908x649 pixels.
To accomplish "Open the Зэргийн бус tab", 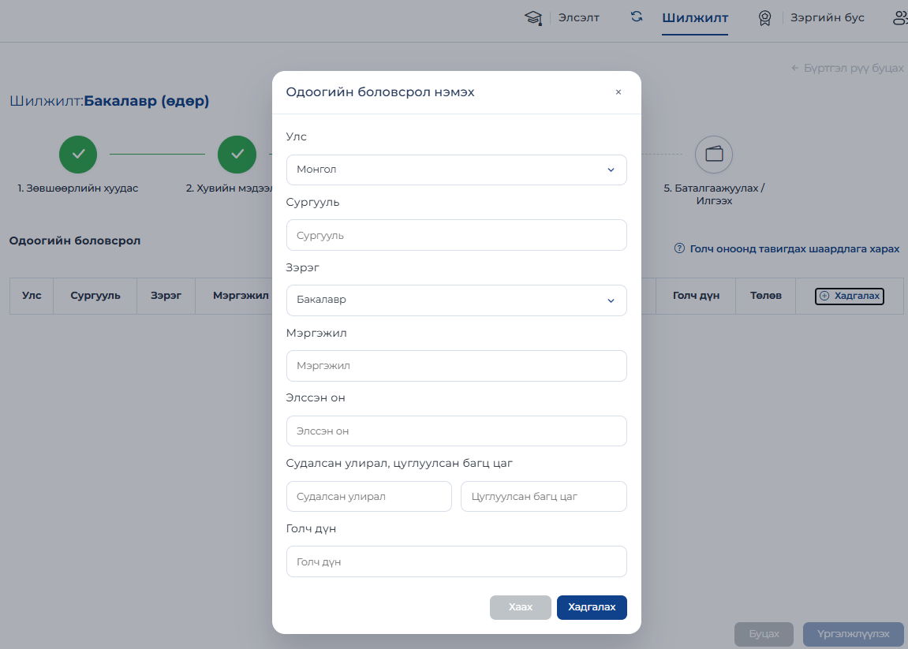I will [x=828, y=18].
